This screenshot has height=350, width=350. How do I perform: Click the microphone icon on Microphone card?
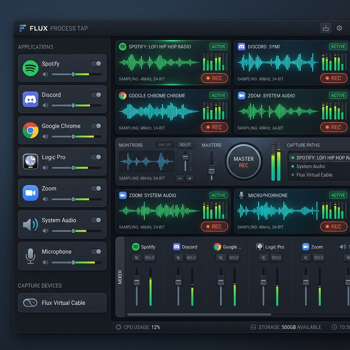click(241, 195)
